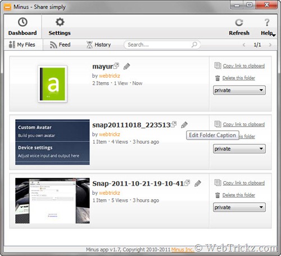Open the Settings tab

(x=60, y=26)
